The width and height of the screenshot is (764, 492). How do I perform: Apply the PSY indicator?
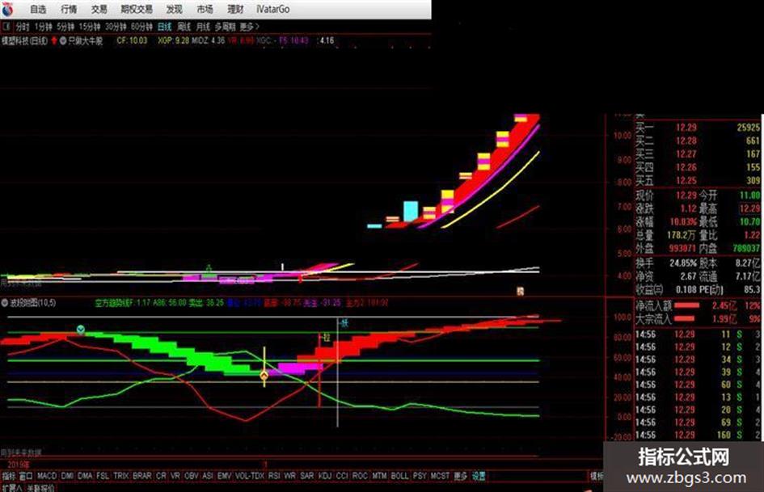(x=420, y=476)
